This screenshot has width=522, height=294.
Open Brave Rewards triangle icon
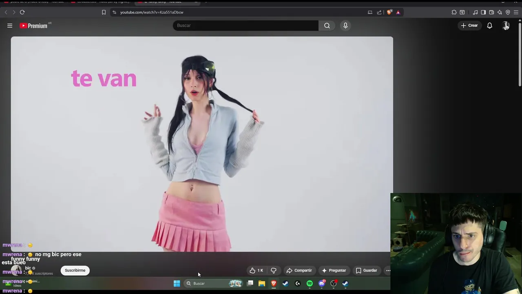pos(398,12)
